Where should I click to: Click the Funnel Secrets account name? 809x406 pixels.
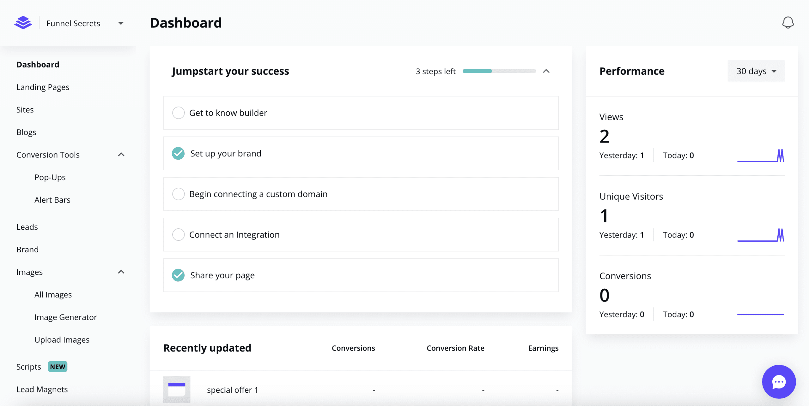tap(73, 23)
